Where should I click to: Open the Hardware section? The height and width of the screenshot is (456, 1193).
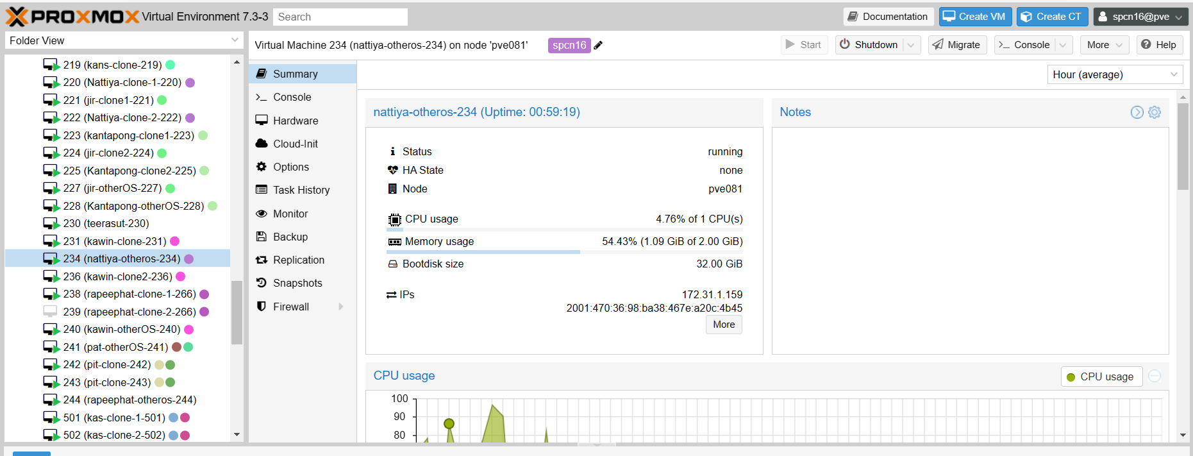click(x=303, y=121)
